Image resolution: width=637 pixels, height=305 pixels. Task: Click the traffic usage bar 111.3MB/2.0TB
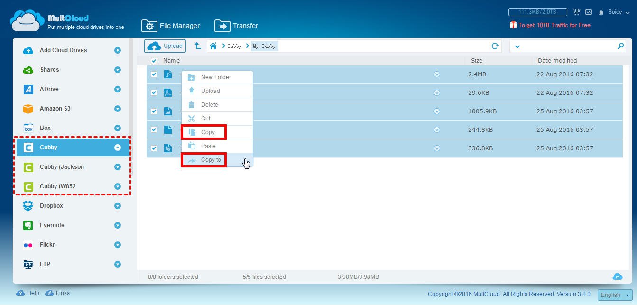tap(538, 12)
